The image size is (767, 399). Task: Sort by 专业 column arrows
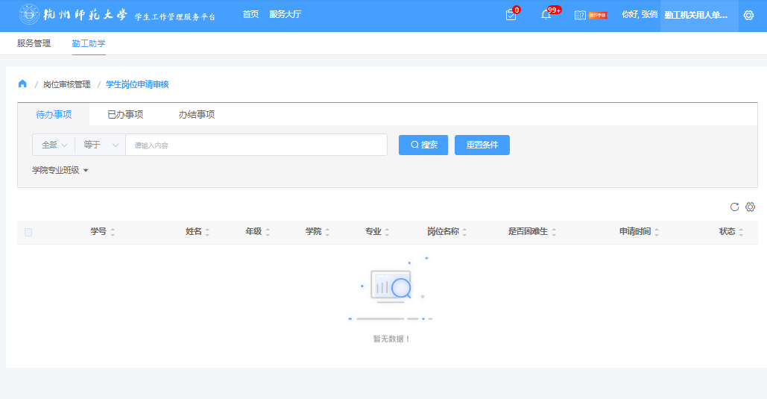[x=387, y=233]
